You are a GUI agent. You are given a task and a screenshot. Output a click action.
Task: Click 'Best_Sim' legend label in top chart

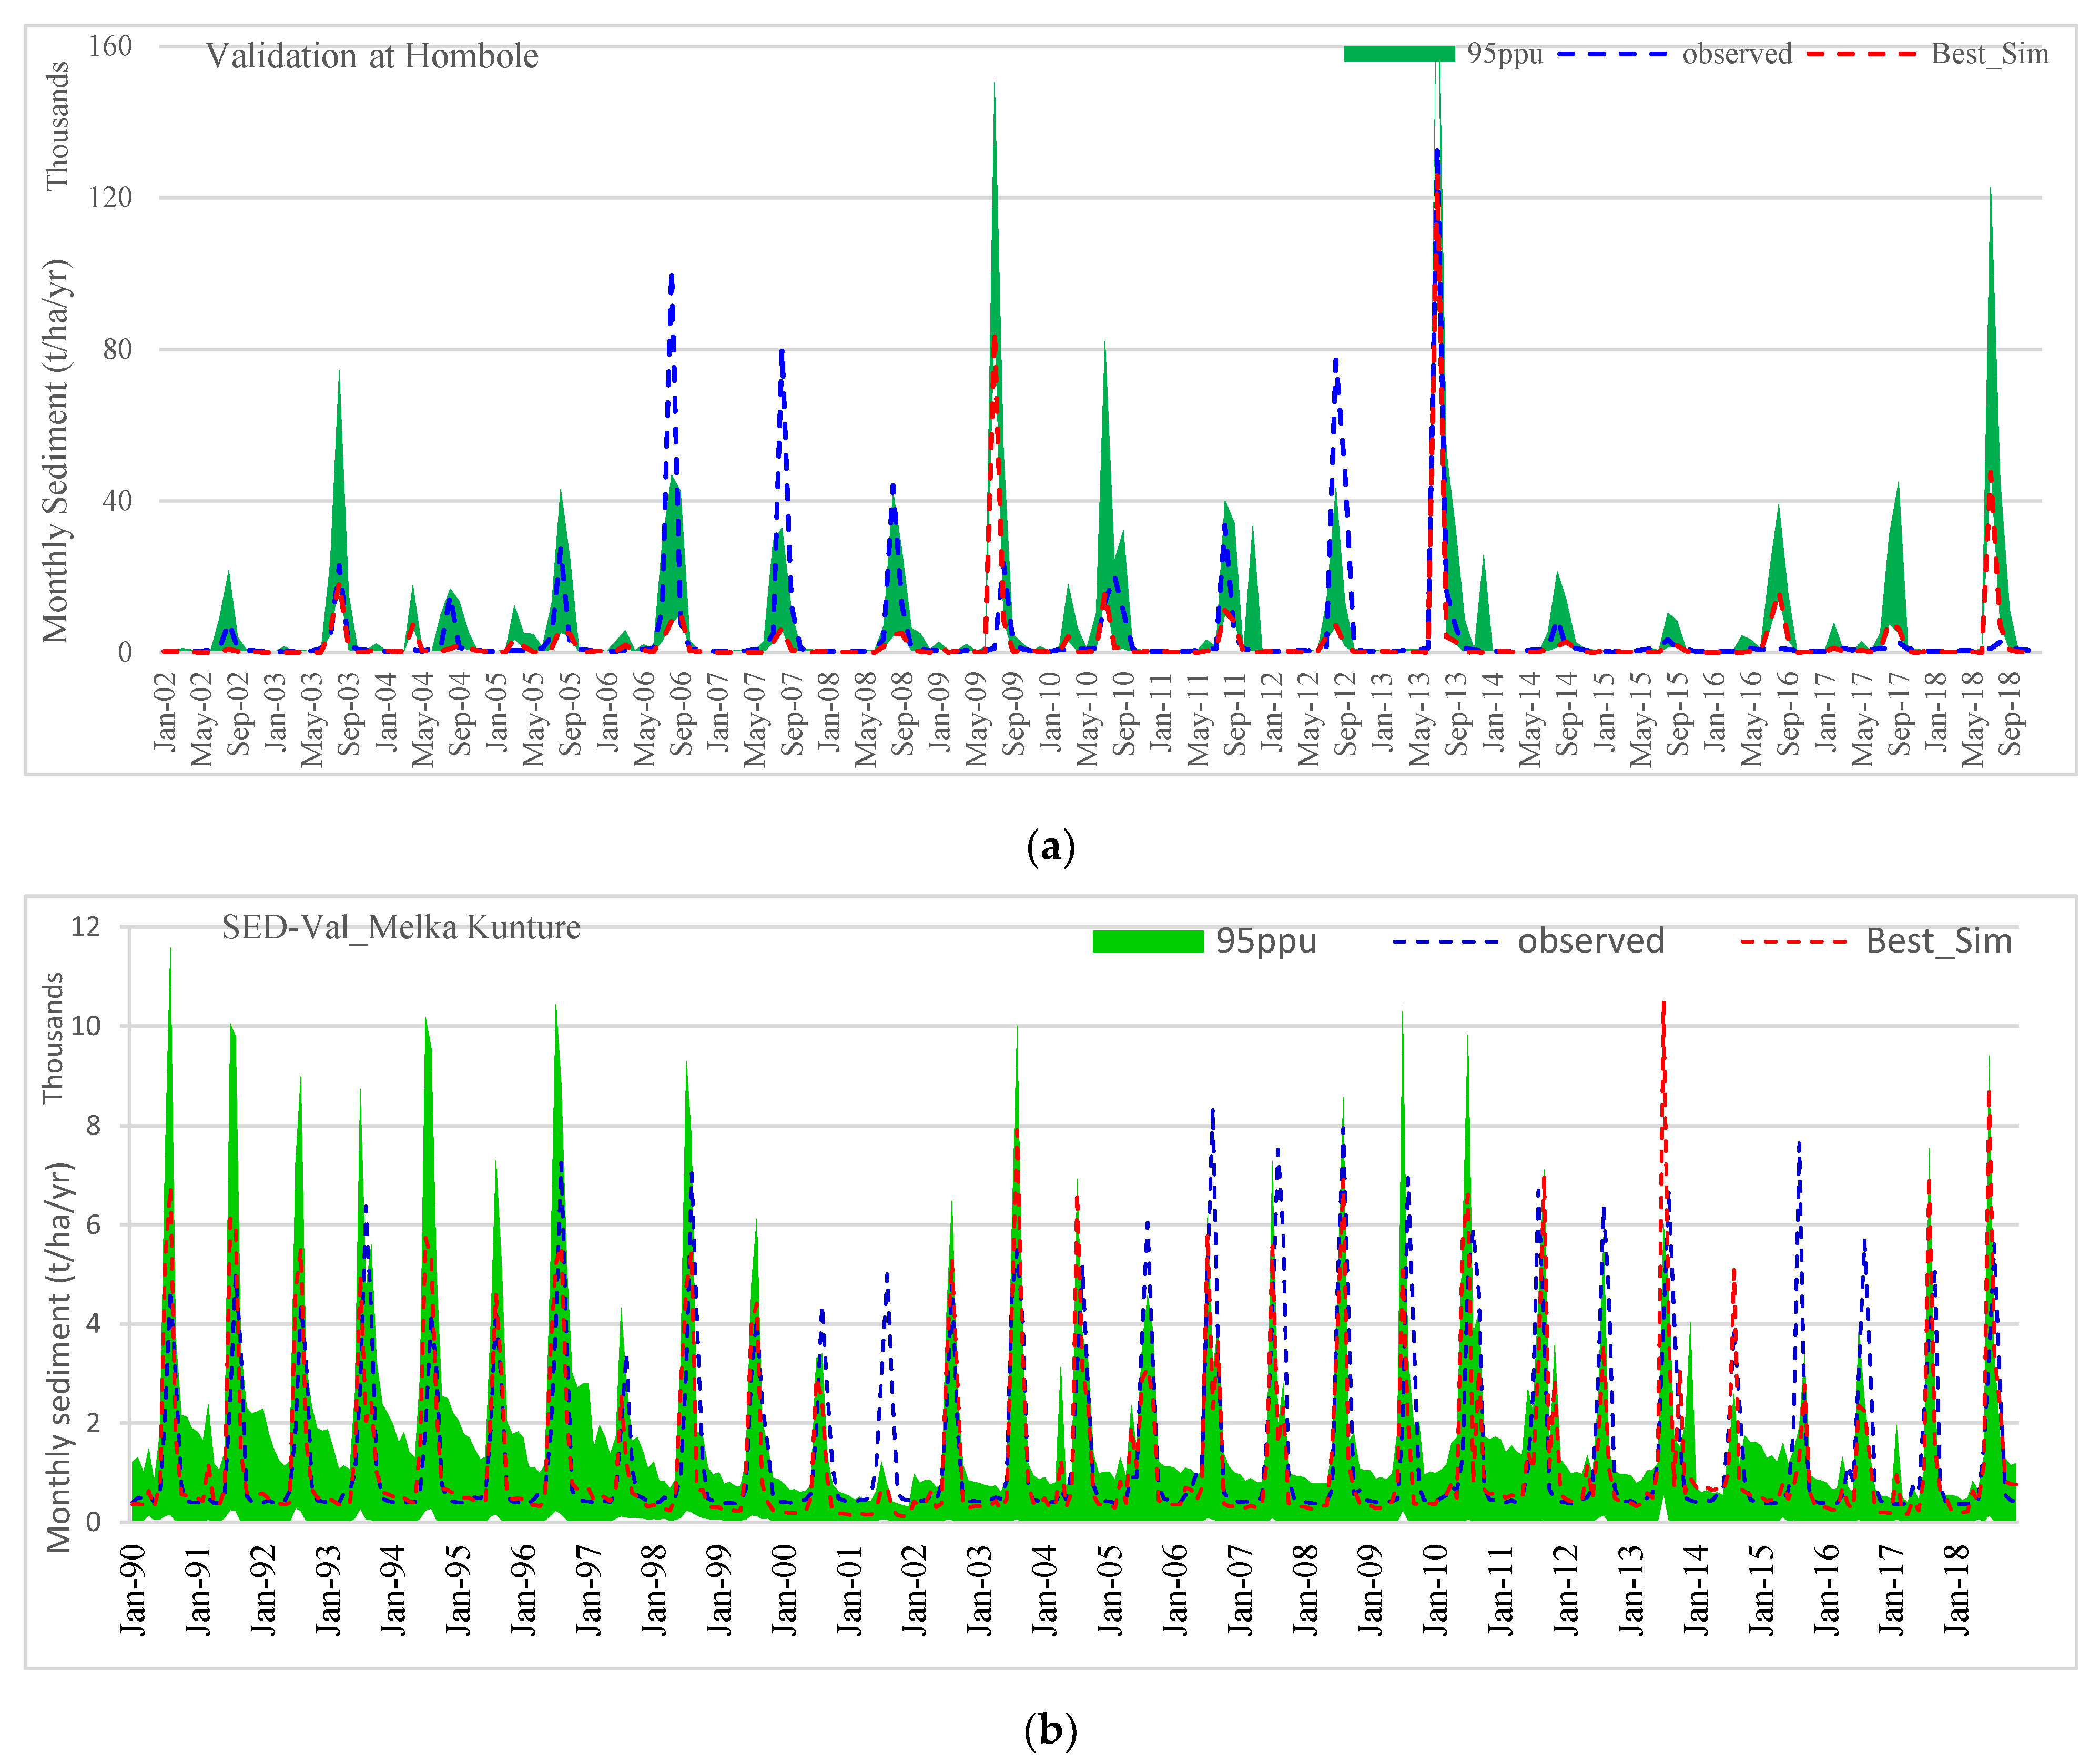click(x=1990, y=54)
